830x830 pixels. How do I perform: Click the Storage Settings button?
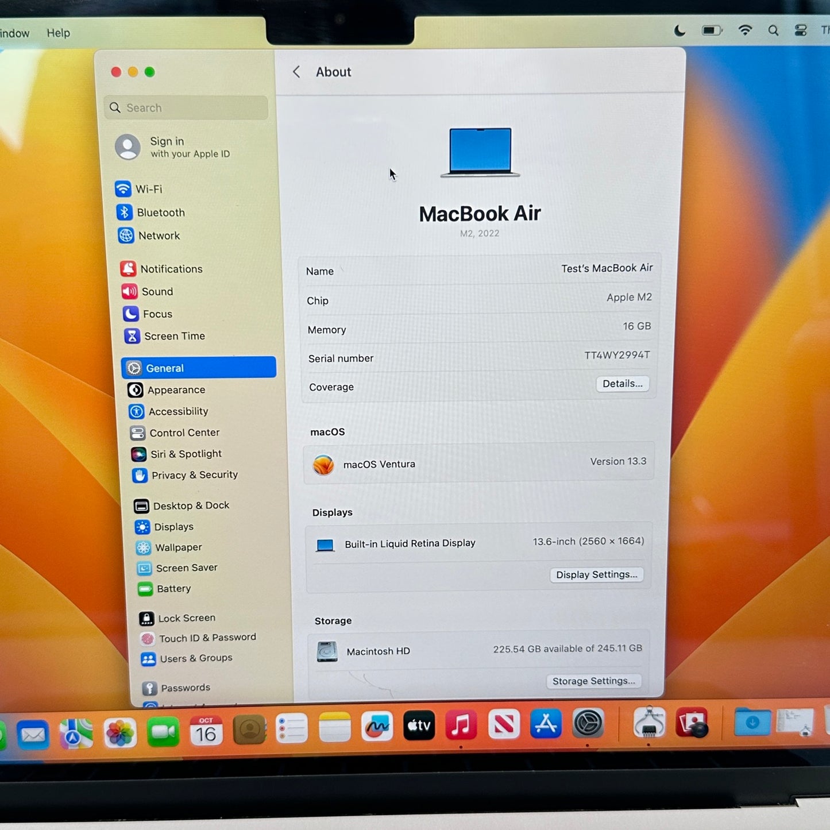coord(593,681)
